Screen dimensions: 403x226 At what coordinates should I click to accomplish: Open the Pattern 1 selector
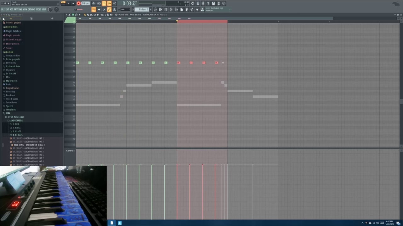click(x=142, y=9)
